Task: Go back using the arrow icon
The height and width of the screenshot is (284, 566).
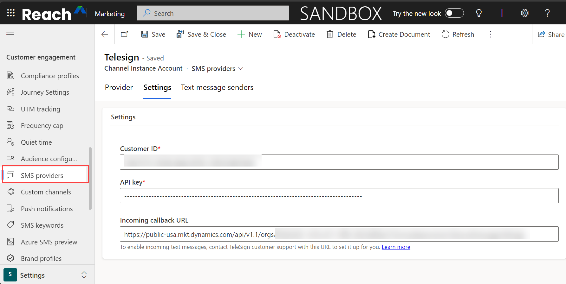Action: 105,35
